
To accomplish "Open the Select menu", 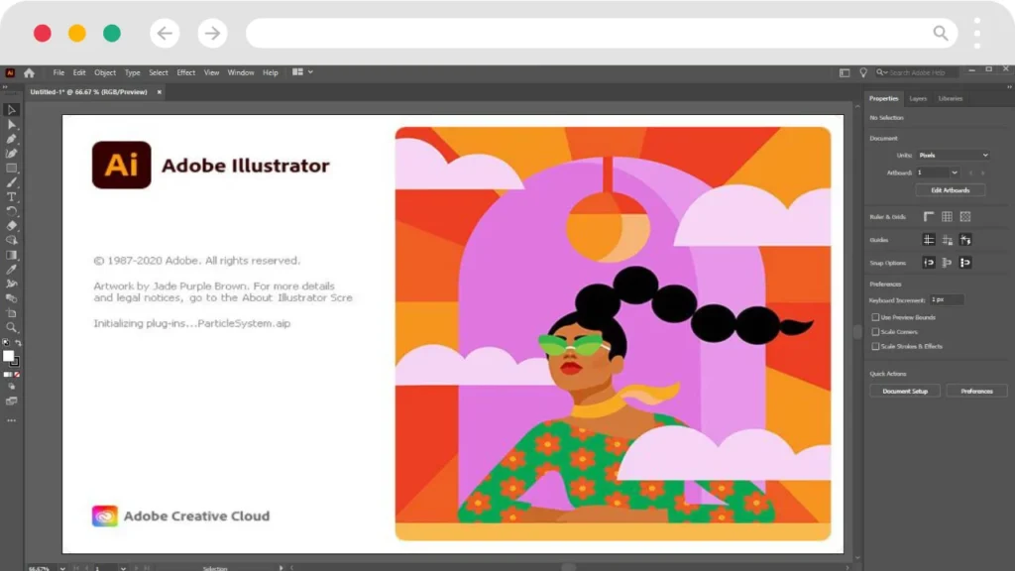I will [158, 72].
